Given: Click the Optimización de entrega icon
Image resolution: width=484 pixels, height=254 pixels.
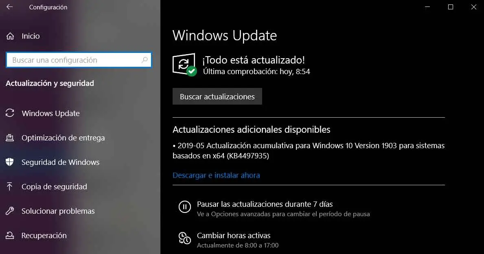Looking at the screenshot, I should tap(10, 138).
